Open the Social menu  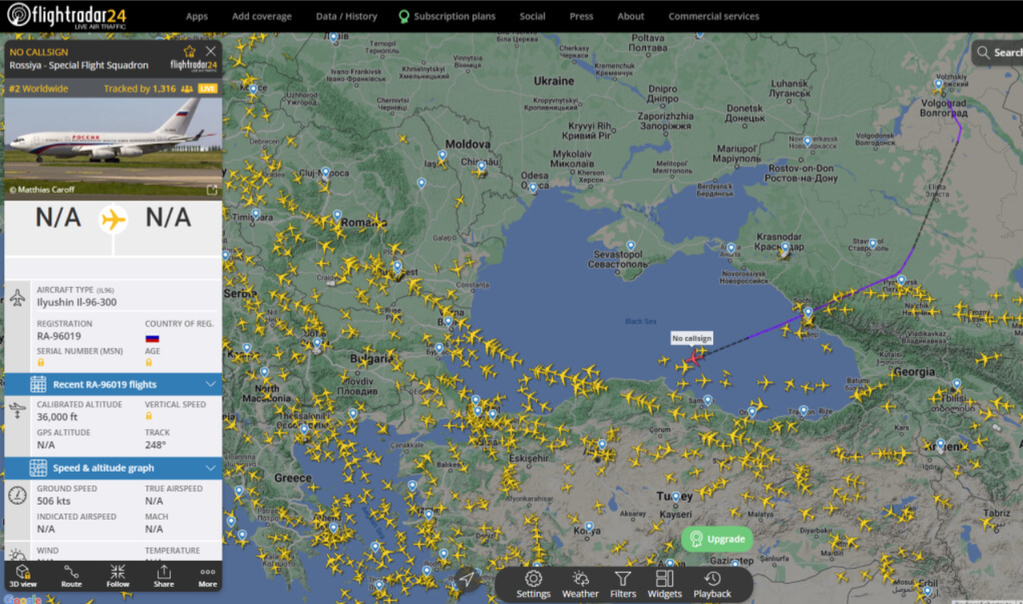pyautogui.click(x=532, y=16)
